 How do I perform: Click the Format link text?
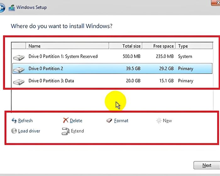tap(121, 121)
